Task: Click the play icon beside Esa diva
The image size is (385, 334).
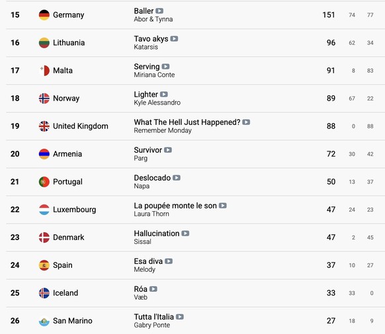Action: [x=169, y=261]
